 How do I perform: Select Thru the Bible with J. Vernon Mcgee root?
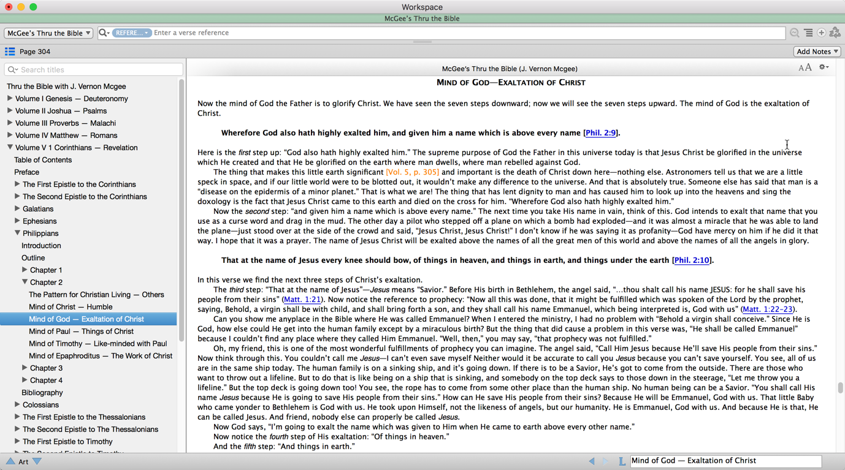tap(66, 86)
